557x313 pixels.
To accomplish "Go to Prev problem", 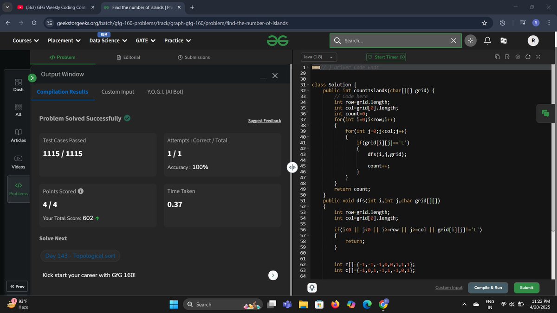I will (x=18, y=287).
